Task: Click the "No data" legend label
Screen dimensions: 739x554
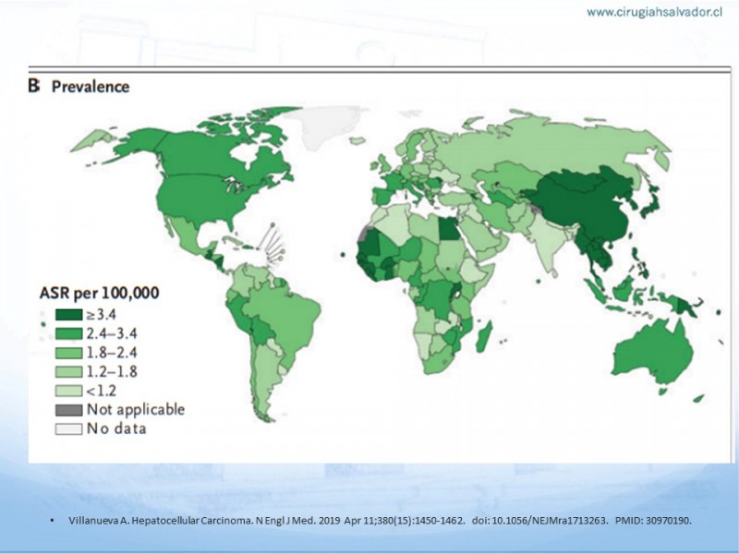Action: coord(116,428)
